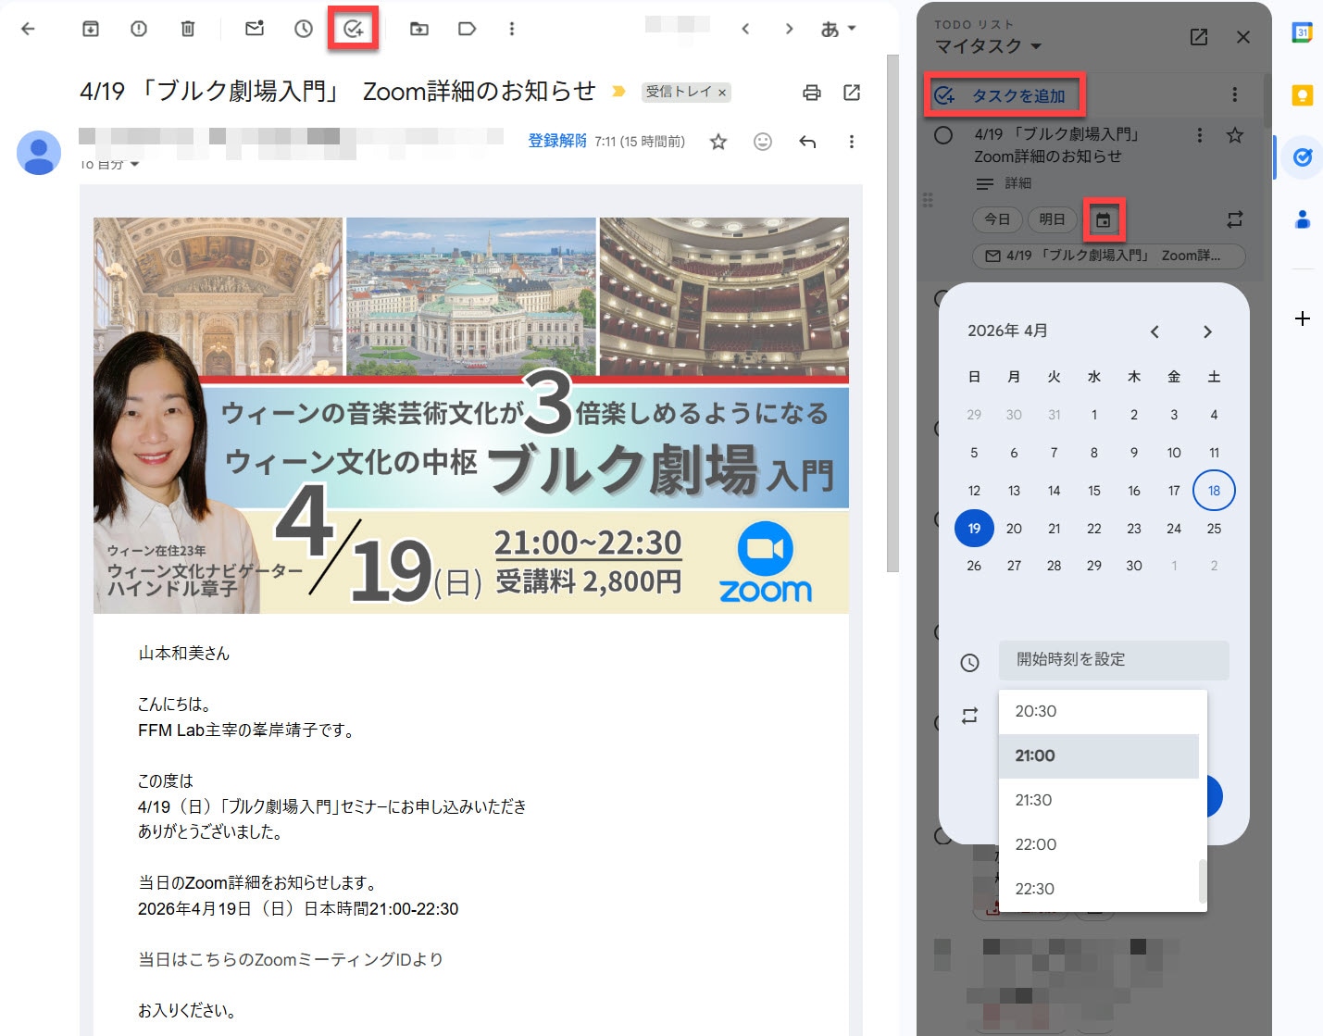Open Google Calendar in side panel

1302,32
